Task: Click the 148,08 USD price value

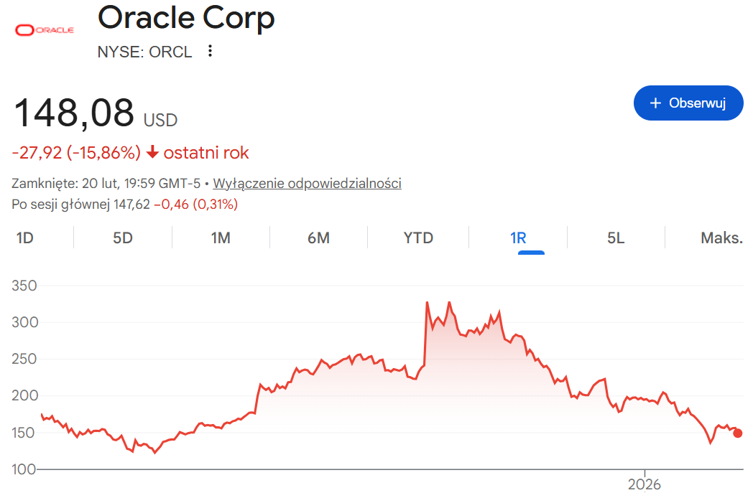Action: tap(74, 113)
